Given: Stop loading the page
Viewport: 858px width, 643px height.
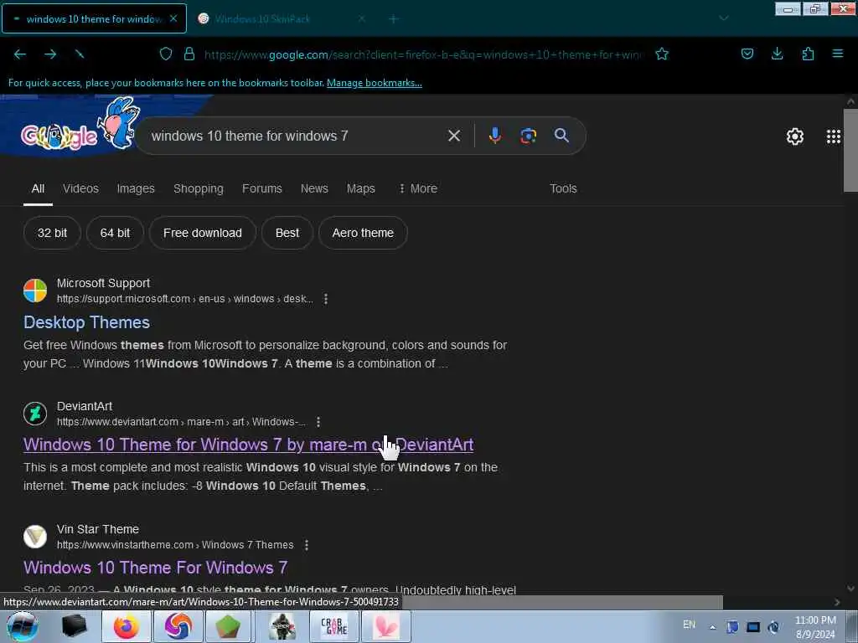Looking at the screenshot, I should tap(80, 54).
